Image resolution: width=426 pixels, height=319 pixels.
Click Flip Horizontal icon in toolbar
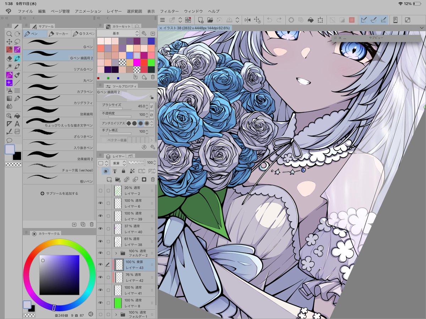point(247,20)
